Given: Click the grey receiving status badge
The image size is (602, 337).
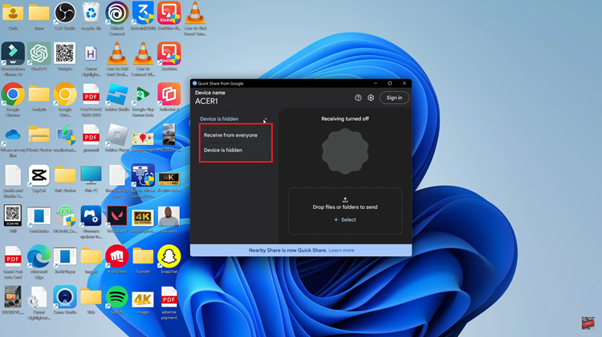Looking at the screenshot, I should pos(345,150).
